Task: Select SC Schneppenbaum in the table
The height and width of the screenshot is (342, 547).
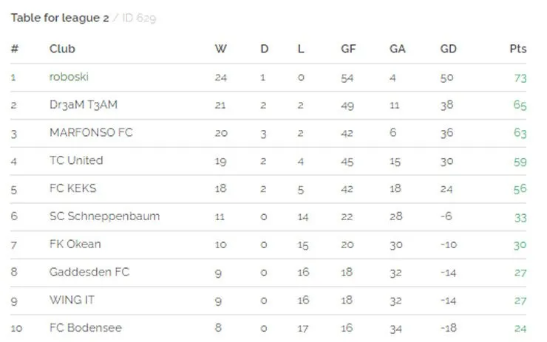Action: coord(104,216)
